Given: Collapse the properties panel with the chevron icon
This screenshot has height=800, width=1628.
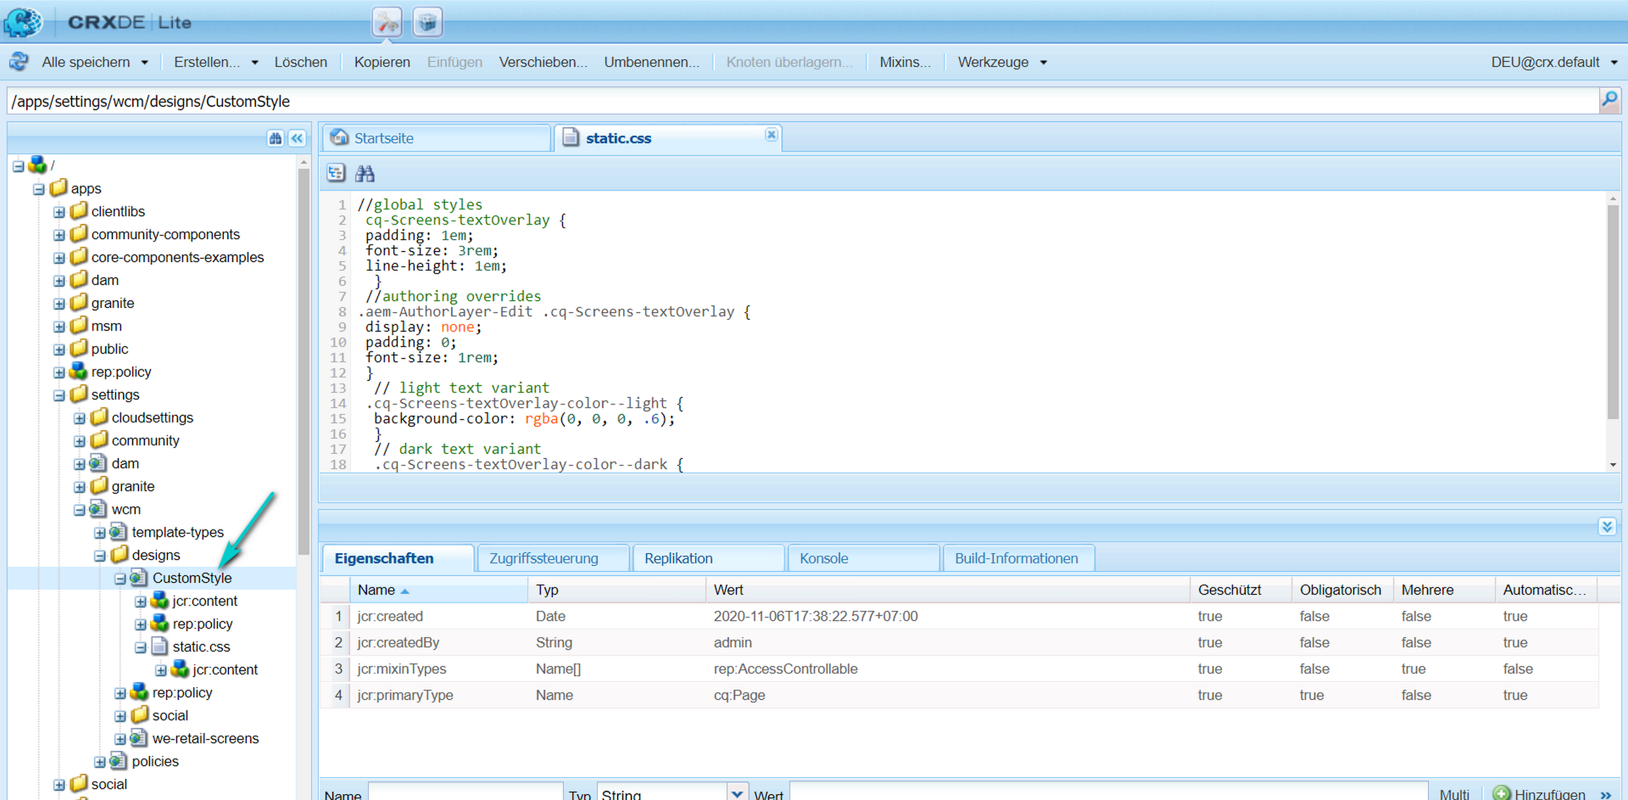Looking at the screenshot, I should (1606, 526).
